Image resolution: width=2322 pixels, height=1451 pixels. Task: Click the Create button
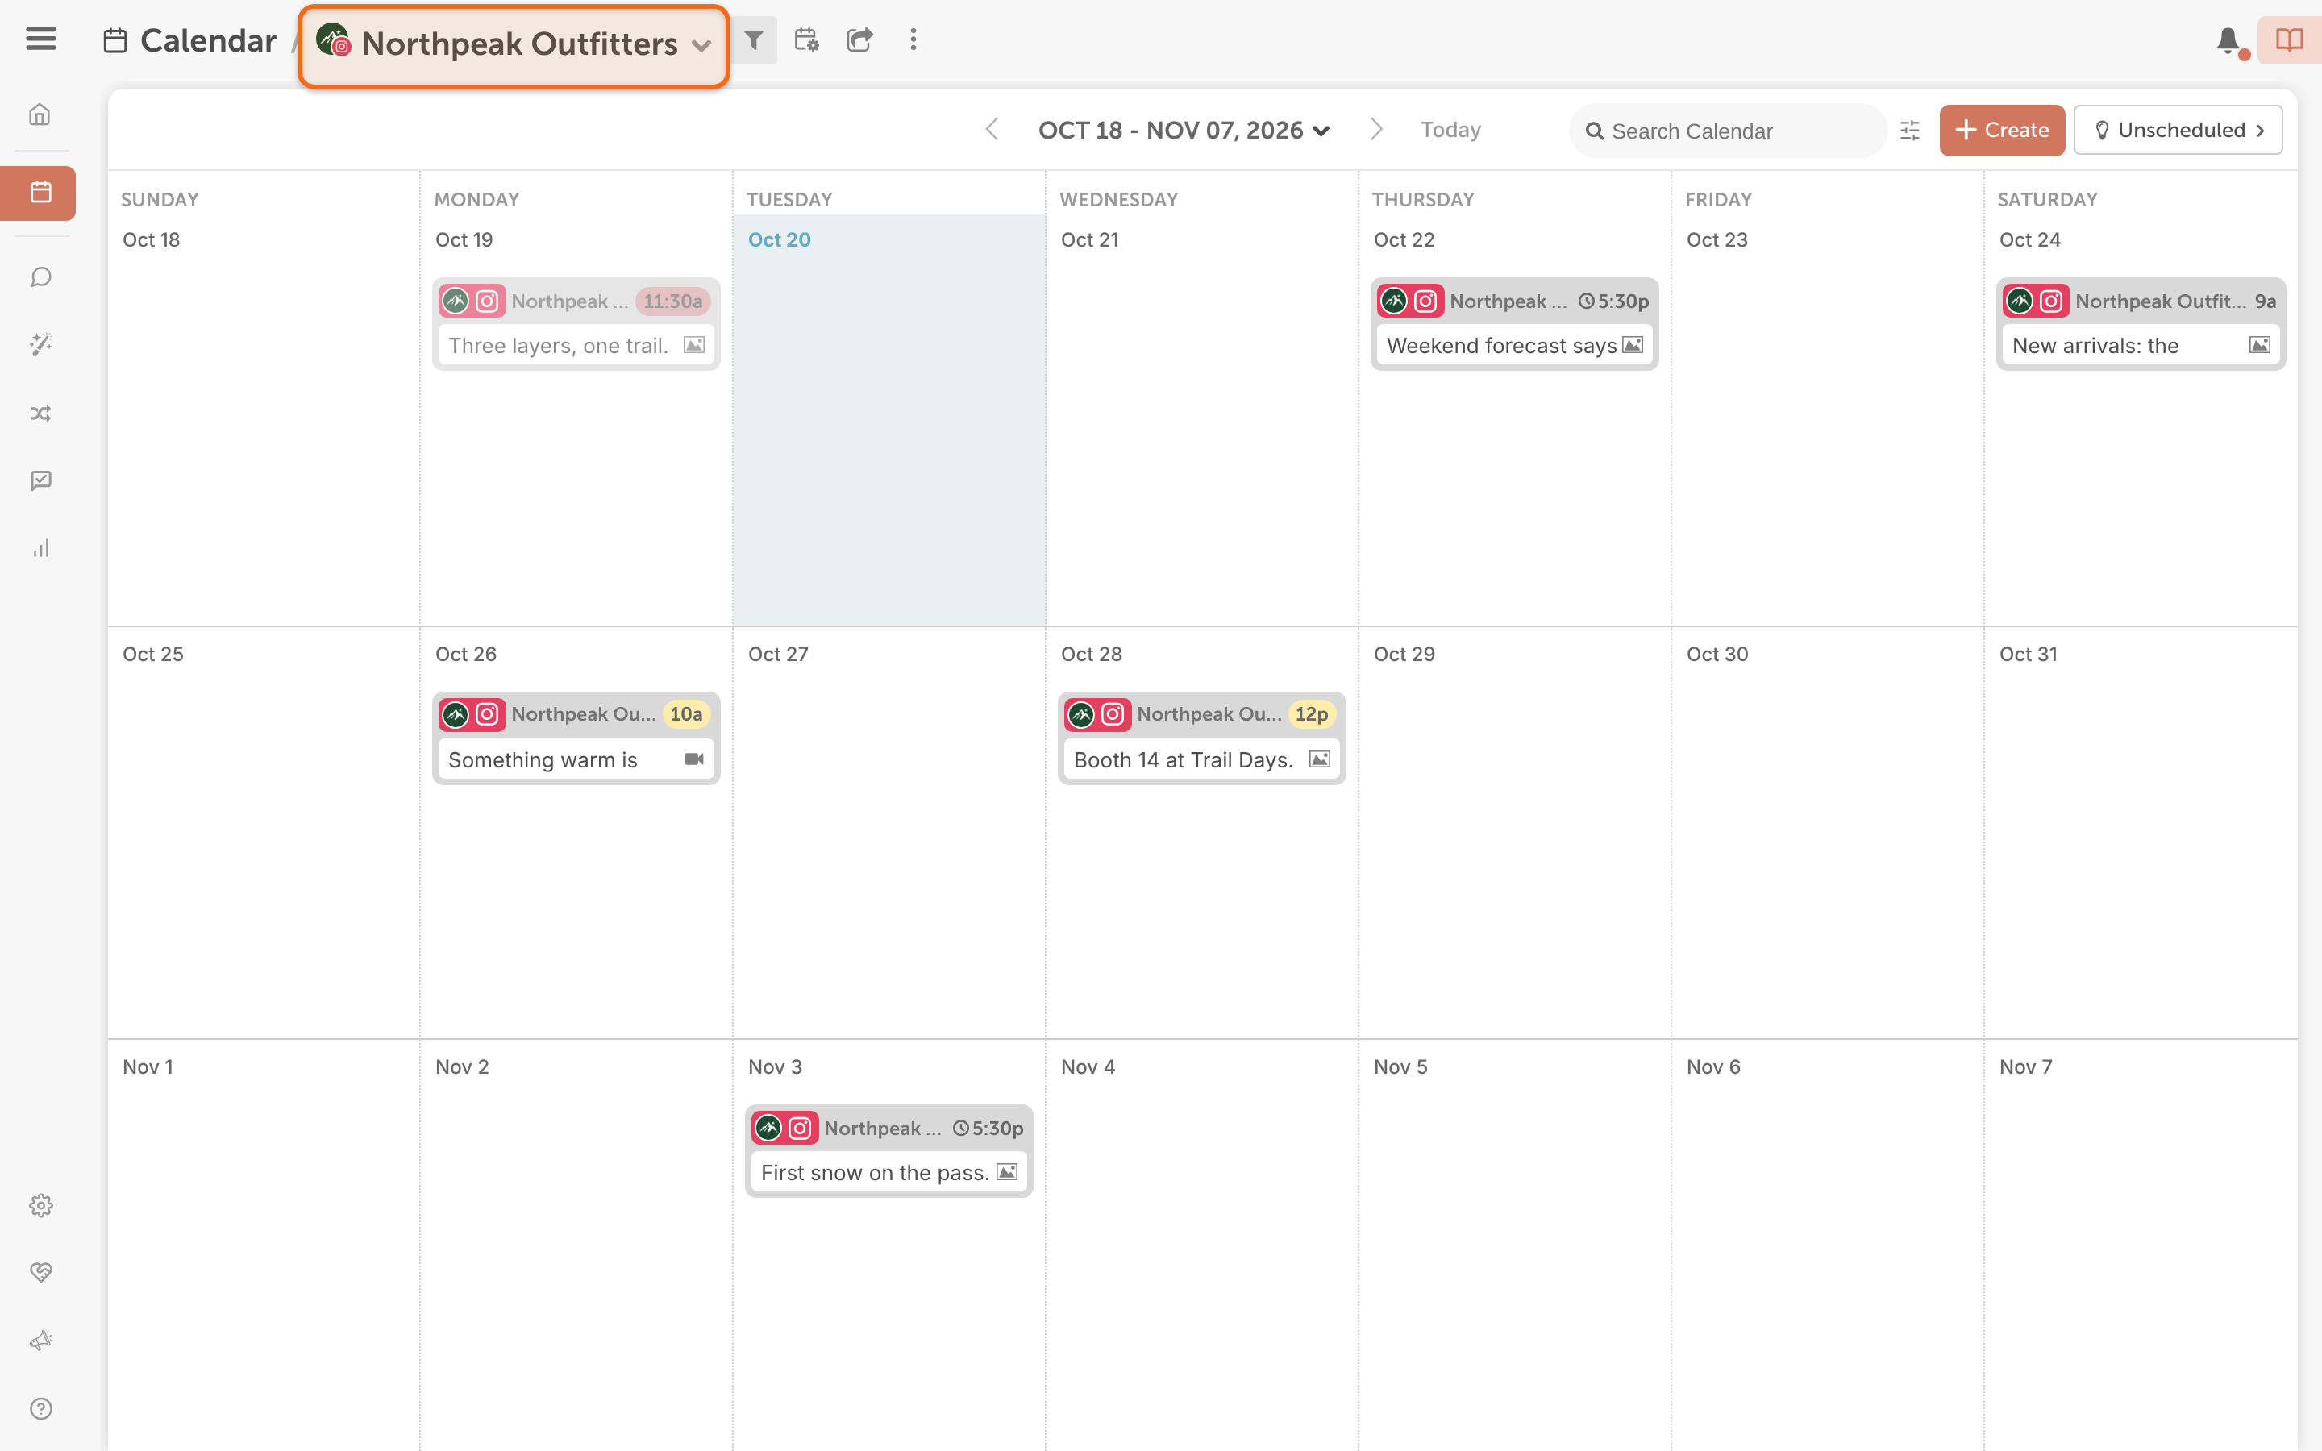coord(2002,130)
